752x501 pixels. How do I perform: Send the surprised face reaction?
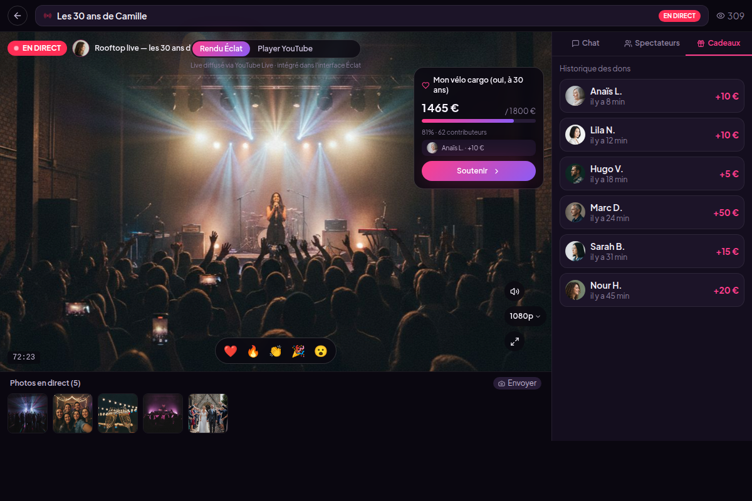point(321,351)
